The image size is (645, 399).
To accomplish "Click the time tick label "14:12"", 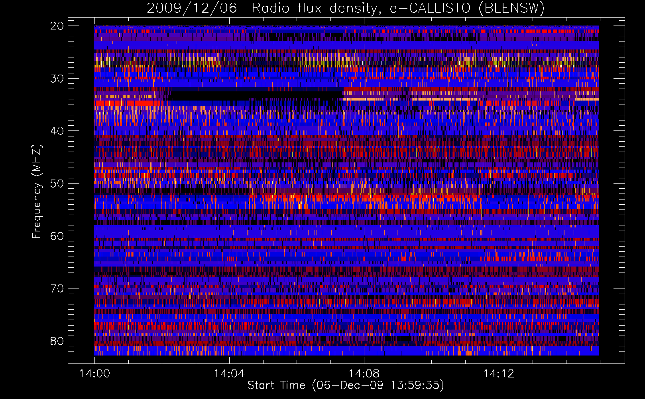I will 498,374.
